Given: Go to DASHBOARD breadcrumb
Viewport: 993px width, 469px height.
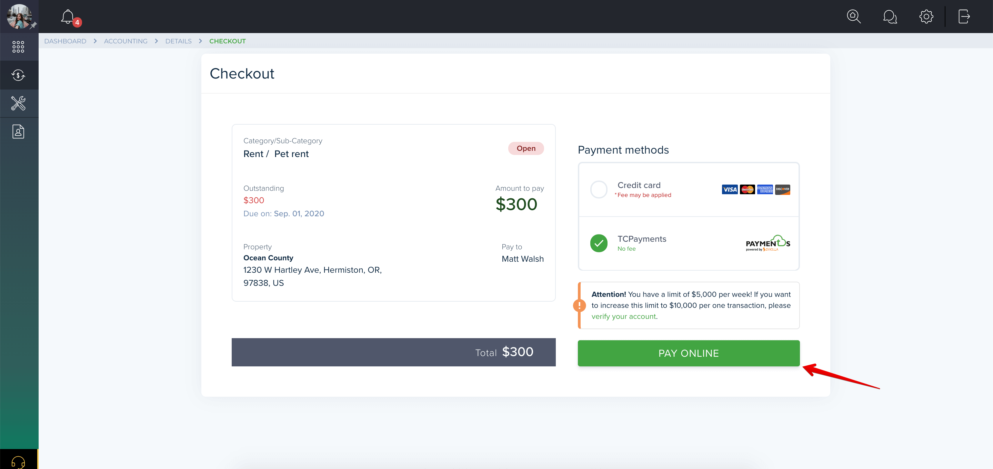Looking at the screenshot, I should 65,41.
